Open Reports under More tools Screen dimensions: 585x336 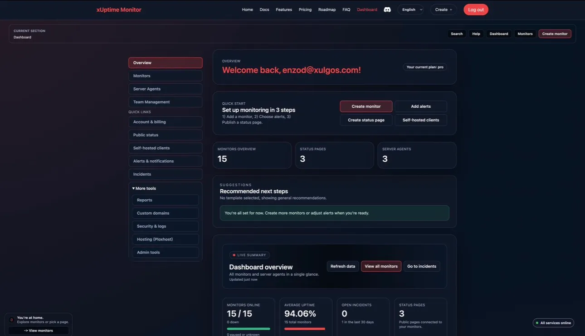coord(166,200)
